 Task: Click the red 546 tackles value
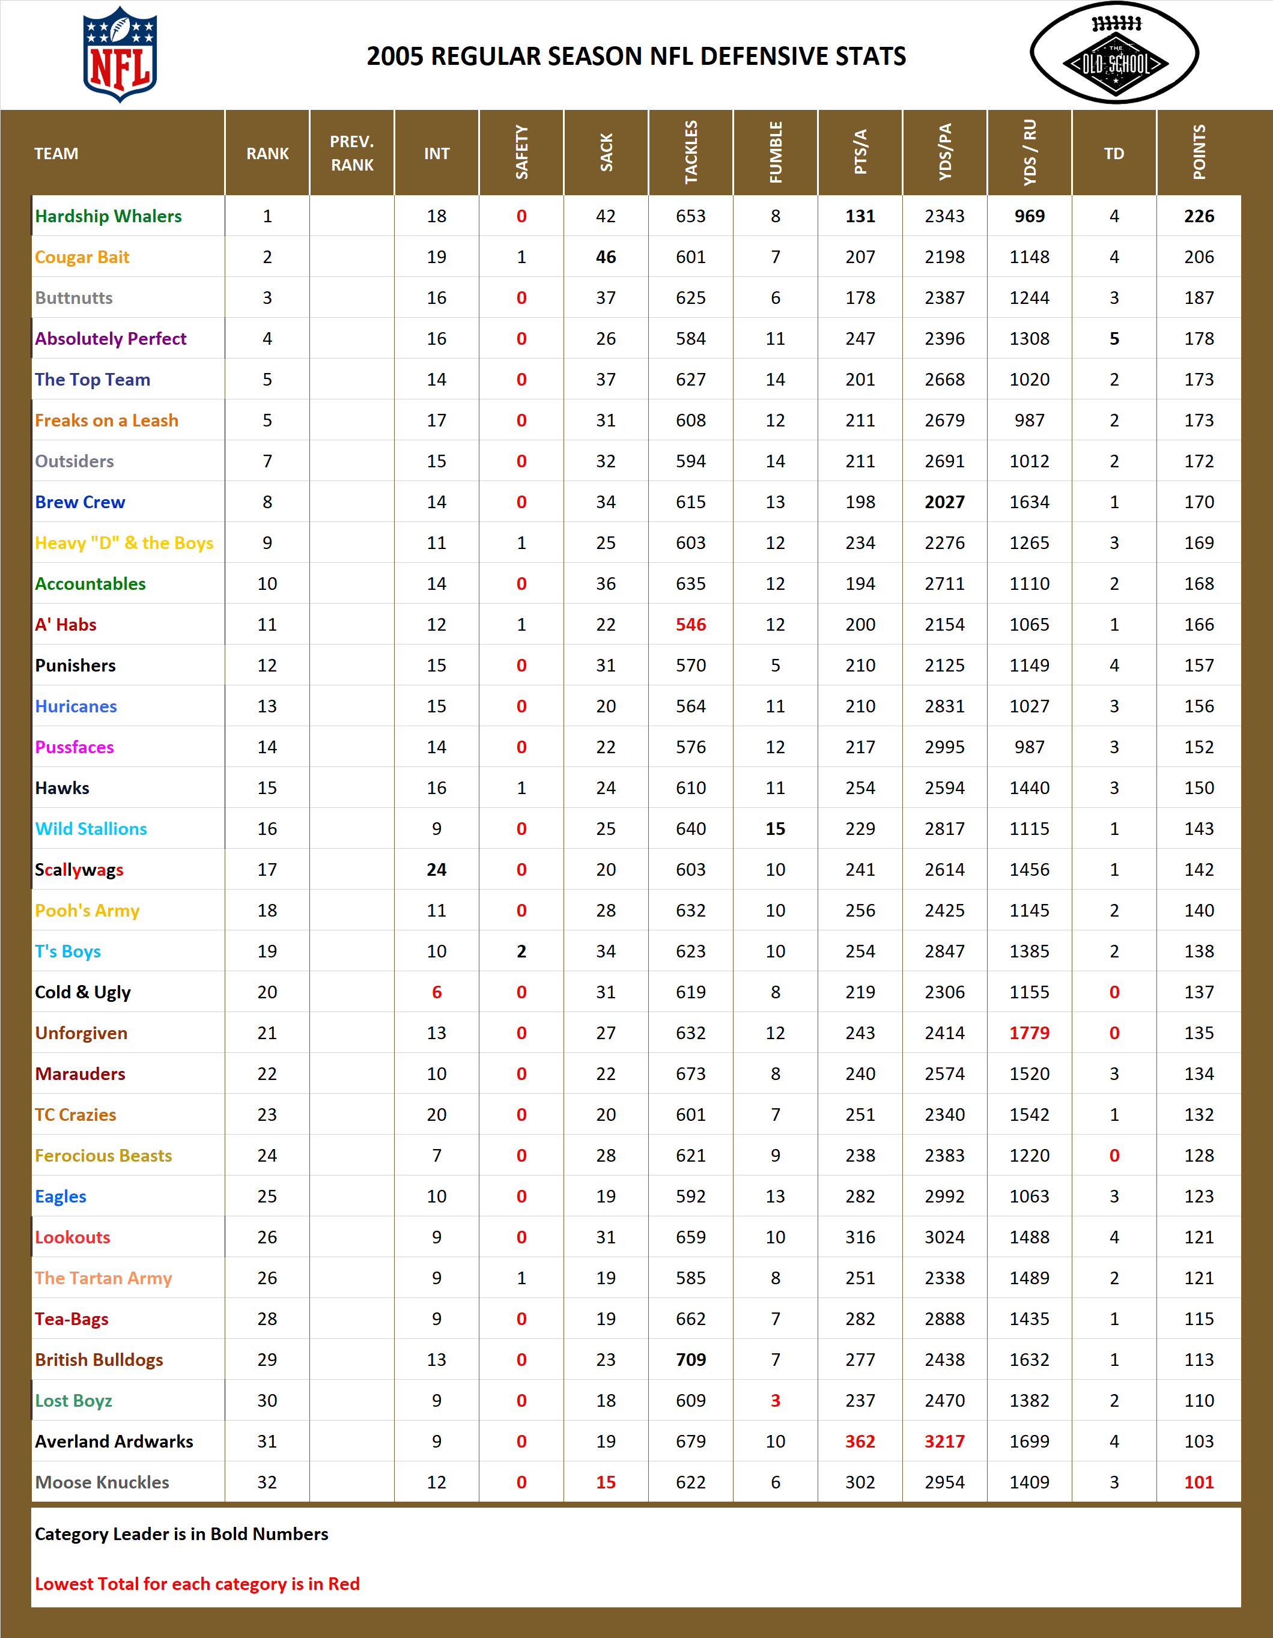coord(691,624)
